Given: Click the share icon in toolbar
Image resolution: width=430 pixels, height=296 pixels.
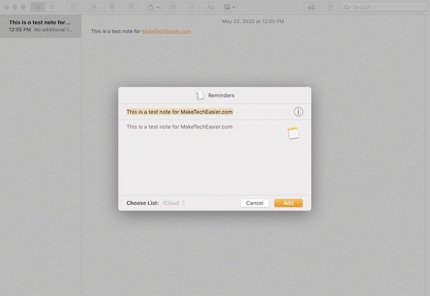Looking at the screenshot, I should click(x=330, y=7).
